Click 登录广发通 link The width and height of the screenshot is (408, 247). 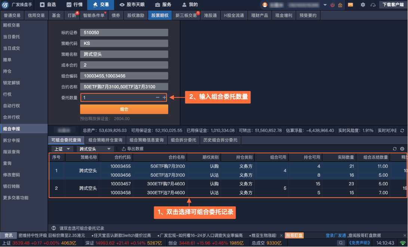336,235
